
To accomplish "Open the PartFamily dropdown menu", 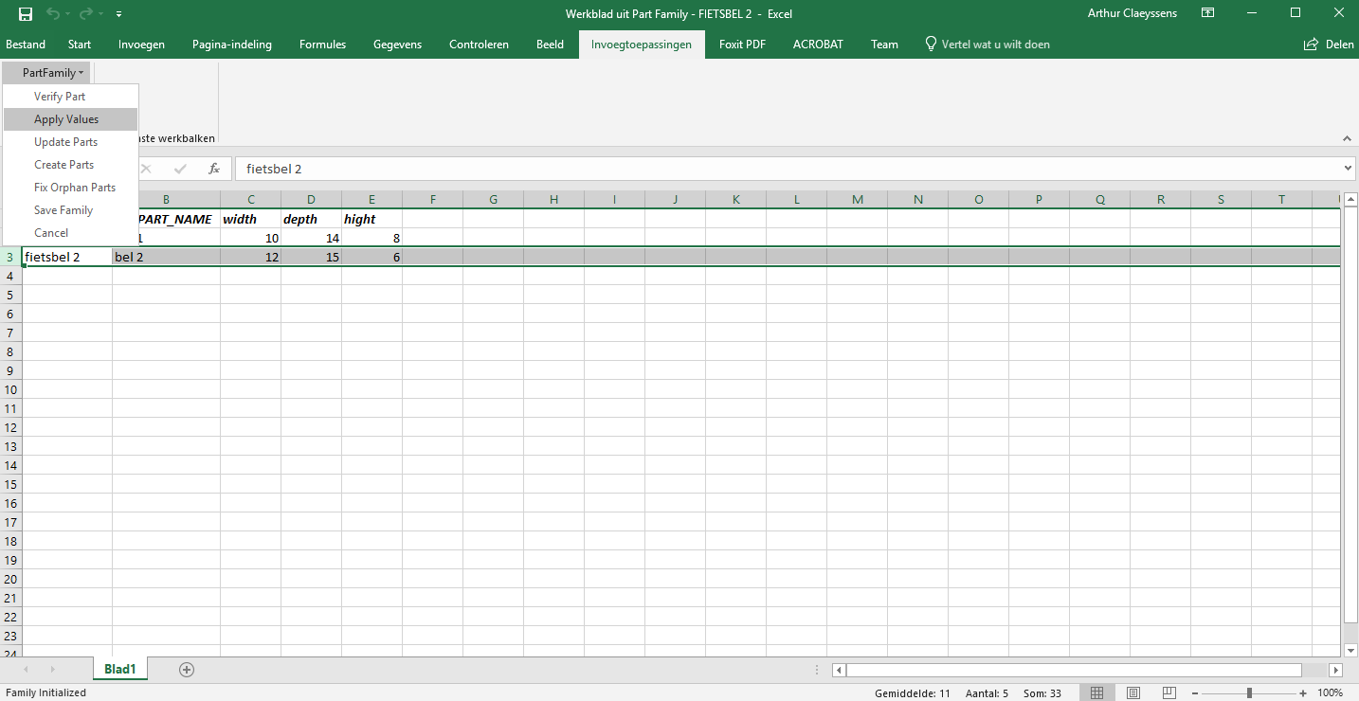I will 53,73.
